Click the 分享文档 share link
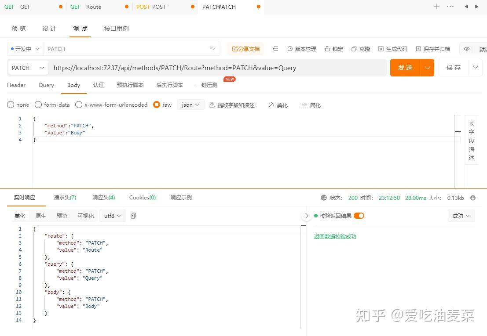Screen dimensions: 487x336 click(245, 49)
